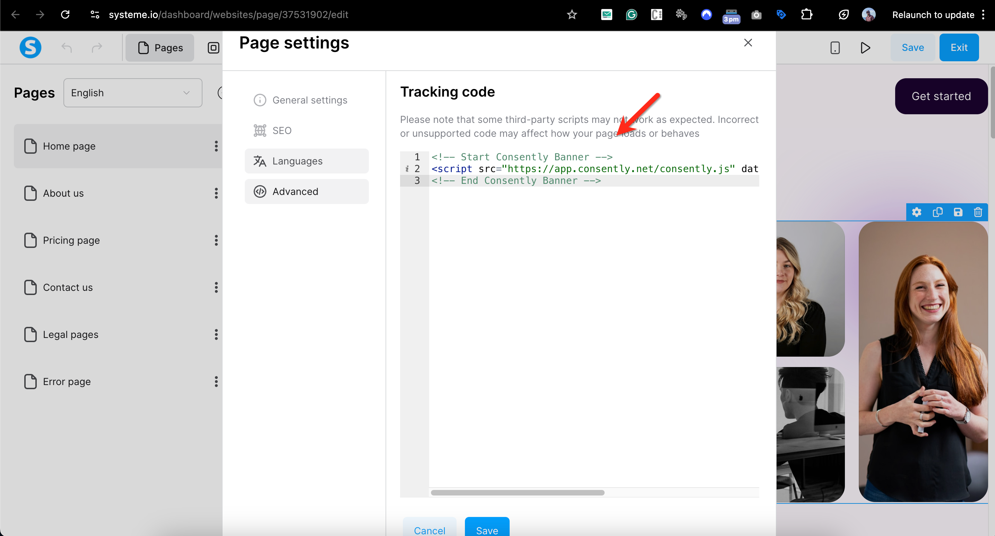995x536 pixels.
Task: Click the Systeme.io logo icon
Action: pyautogui.click(x=30, y=47)
